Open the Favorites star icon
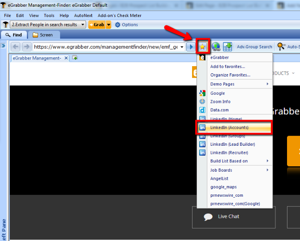 (202, 47)
